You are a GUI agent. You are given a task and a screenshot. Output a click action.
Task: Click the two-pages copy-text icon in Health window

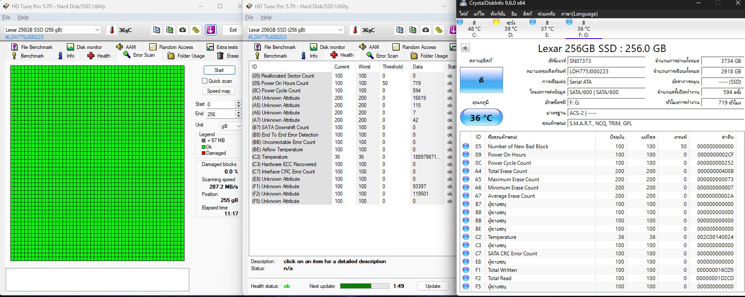point(400,30)
